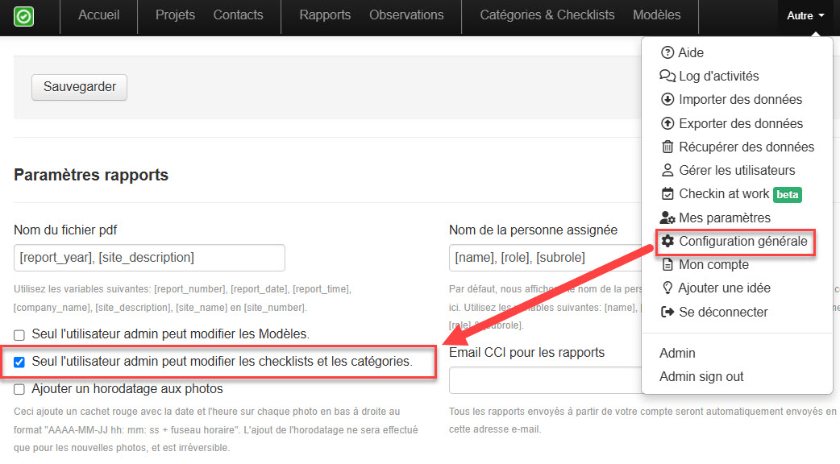
Task: Click the Mon compte document icon
Action: coord(667,264)
